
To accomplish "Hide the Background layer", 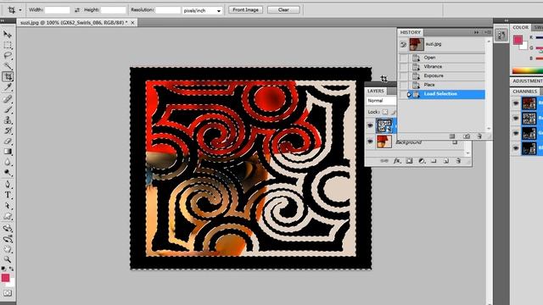I will (x=370, y=141).
